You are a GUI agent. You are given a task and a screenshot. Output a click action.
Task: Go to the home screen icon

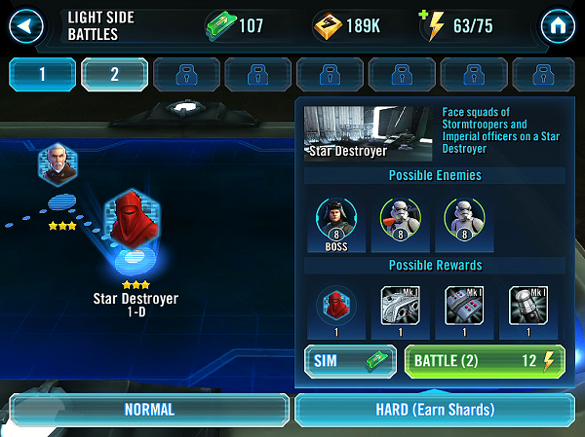coord(558,26)
